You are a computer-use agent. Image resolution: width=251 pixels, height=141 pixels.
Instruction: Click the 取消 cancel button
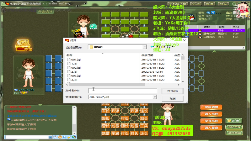coord(172,99)
